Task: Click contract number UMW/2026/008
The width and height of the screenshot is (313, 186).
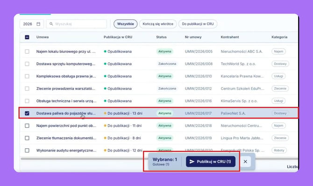Action: (x=199, y=64)
